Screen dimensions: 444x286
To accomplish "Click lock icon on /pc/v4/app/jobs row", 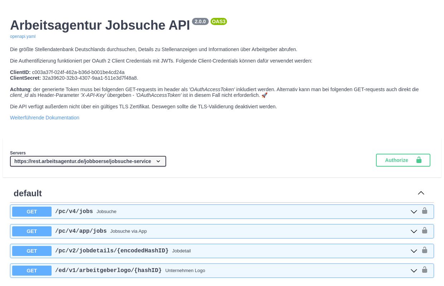I will [425, 231].
